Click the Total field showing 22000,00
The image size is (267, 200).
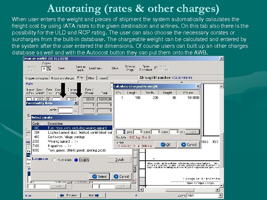(x=105, y=99)
